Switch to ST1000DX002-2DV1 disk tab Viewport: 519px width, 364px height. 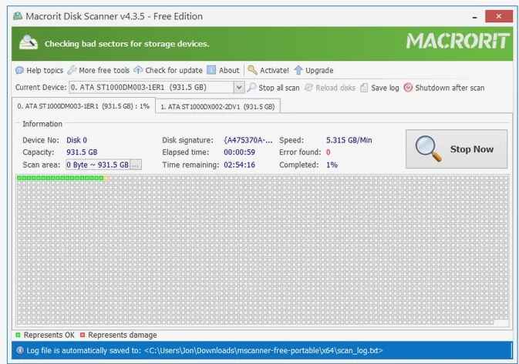[217, 107]
